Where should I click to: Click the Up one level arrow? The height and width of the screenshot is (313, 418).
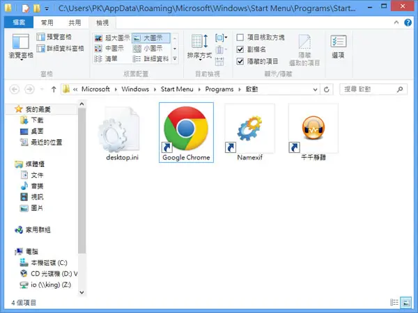(54, 90)
